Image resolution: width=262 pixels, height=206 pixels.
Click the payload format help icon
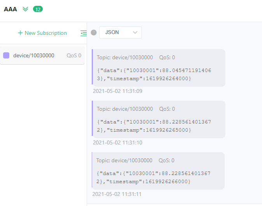click(x=94, y=33)
